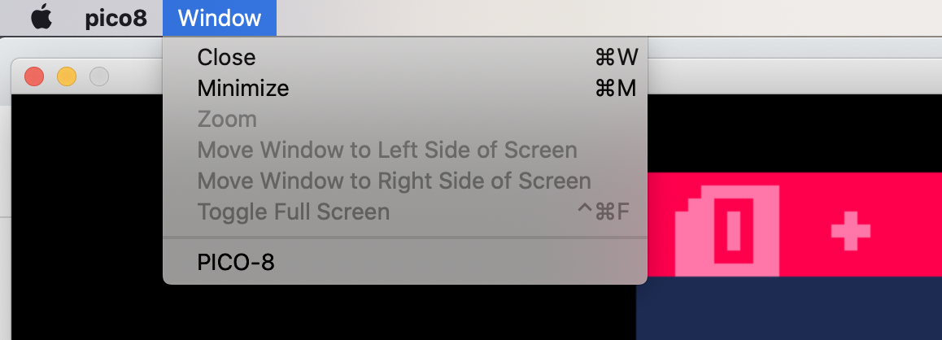Click the dark navy panel below red bar

[789, 308]
